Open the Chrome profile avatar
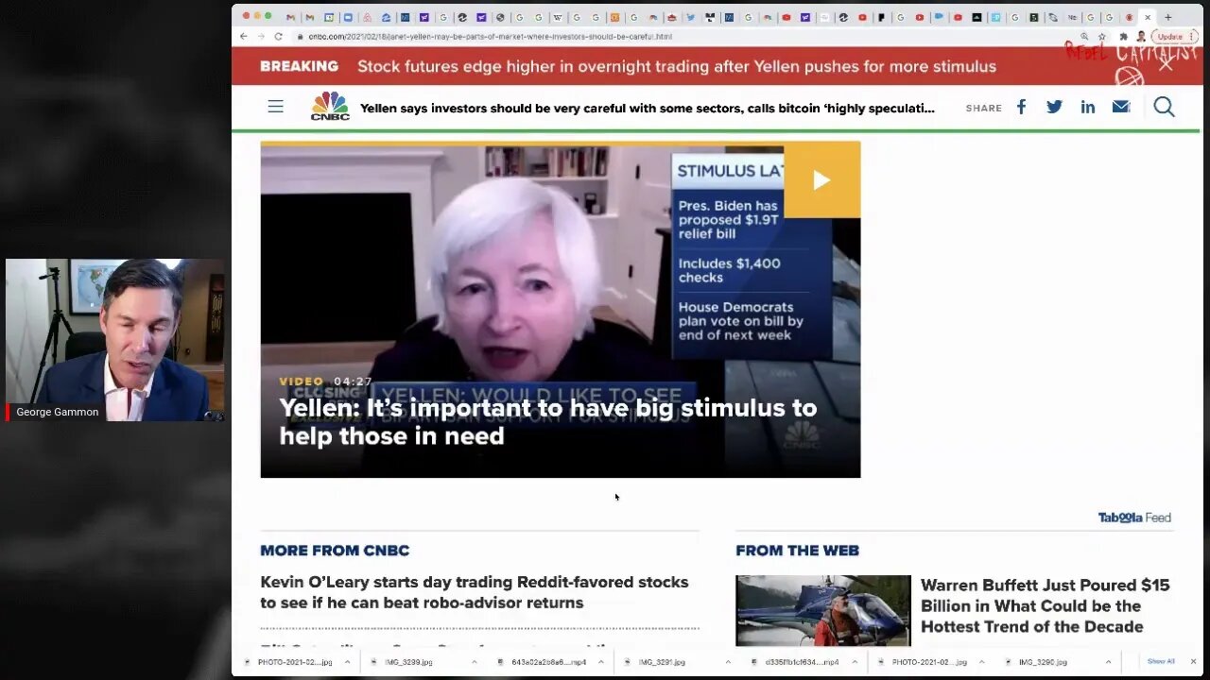The height and width of the screenshot is (680, 1210). tap(1141, 36)
